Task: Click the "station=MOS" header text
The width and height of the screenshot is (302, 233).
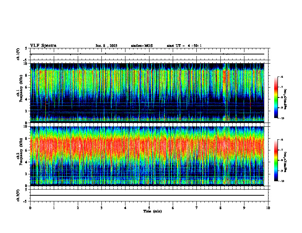Action: (x=142, y=46)
